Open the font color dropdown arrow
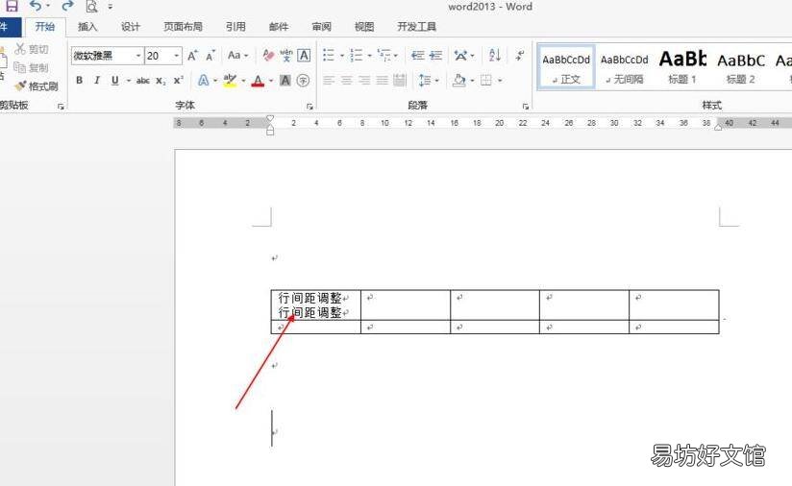The height and width of the screenshot is (486, 792). point(271,81)
